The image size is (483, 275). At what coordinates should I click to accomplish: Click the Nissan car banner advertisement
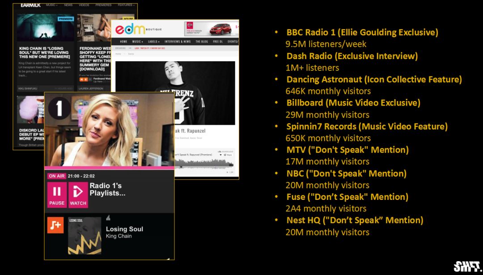coord(212,29)
